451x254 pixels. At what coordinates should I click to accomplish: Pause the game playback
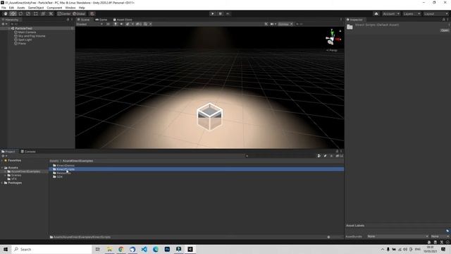point(220,14)
